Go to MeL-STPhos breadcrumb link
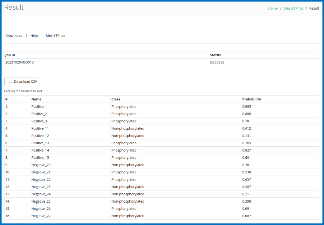The width and height of the screenshot is (324, 225). click(x=293, y=8)
